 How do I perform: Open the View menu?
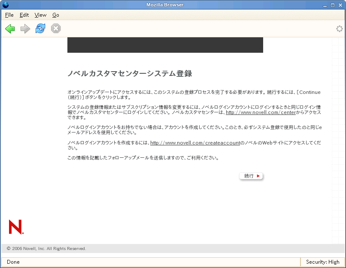point(40,15)
